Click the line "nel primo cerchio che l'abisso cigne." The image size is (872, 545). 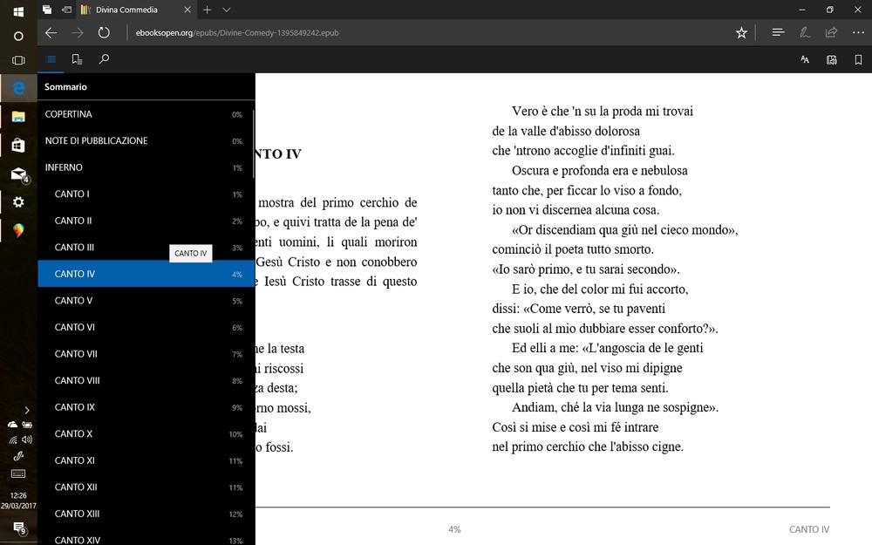588,446
